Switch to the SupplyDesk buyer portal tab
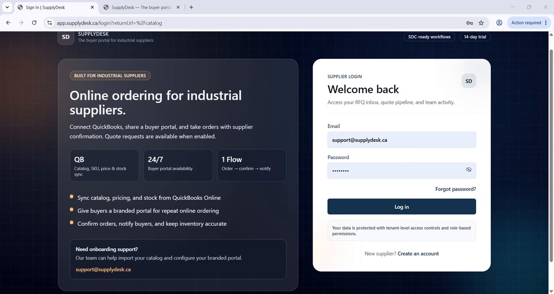Screen dimensions: 554x294 (142, 7)
